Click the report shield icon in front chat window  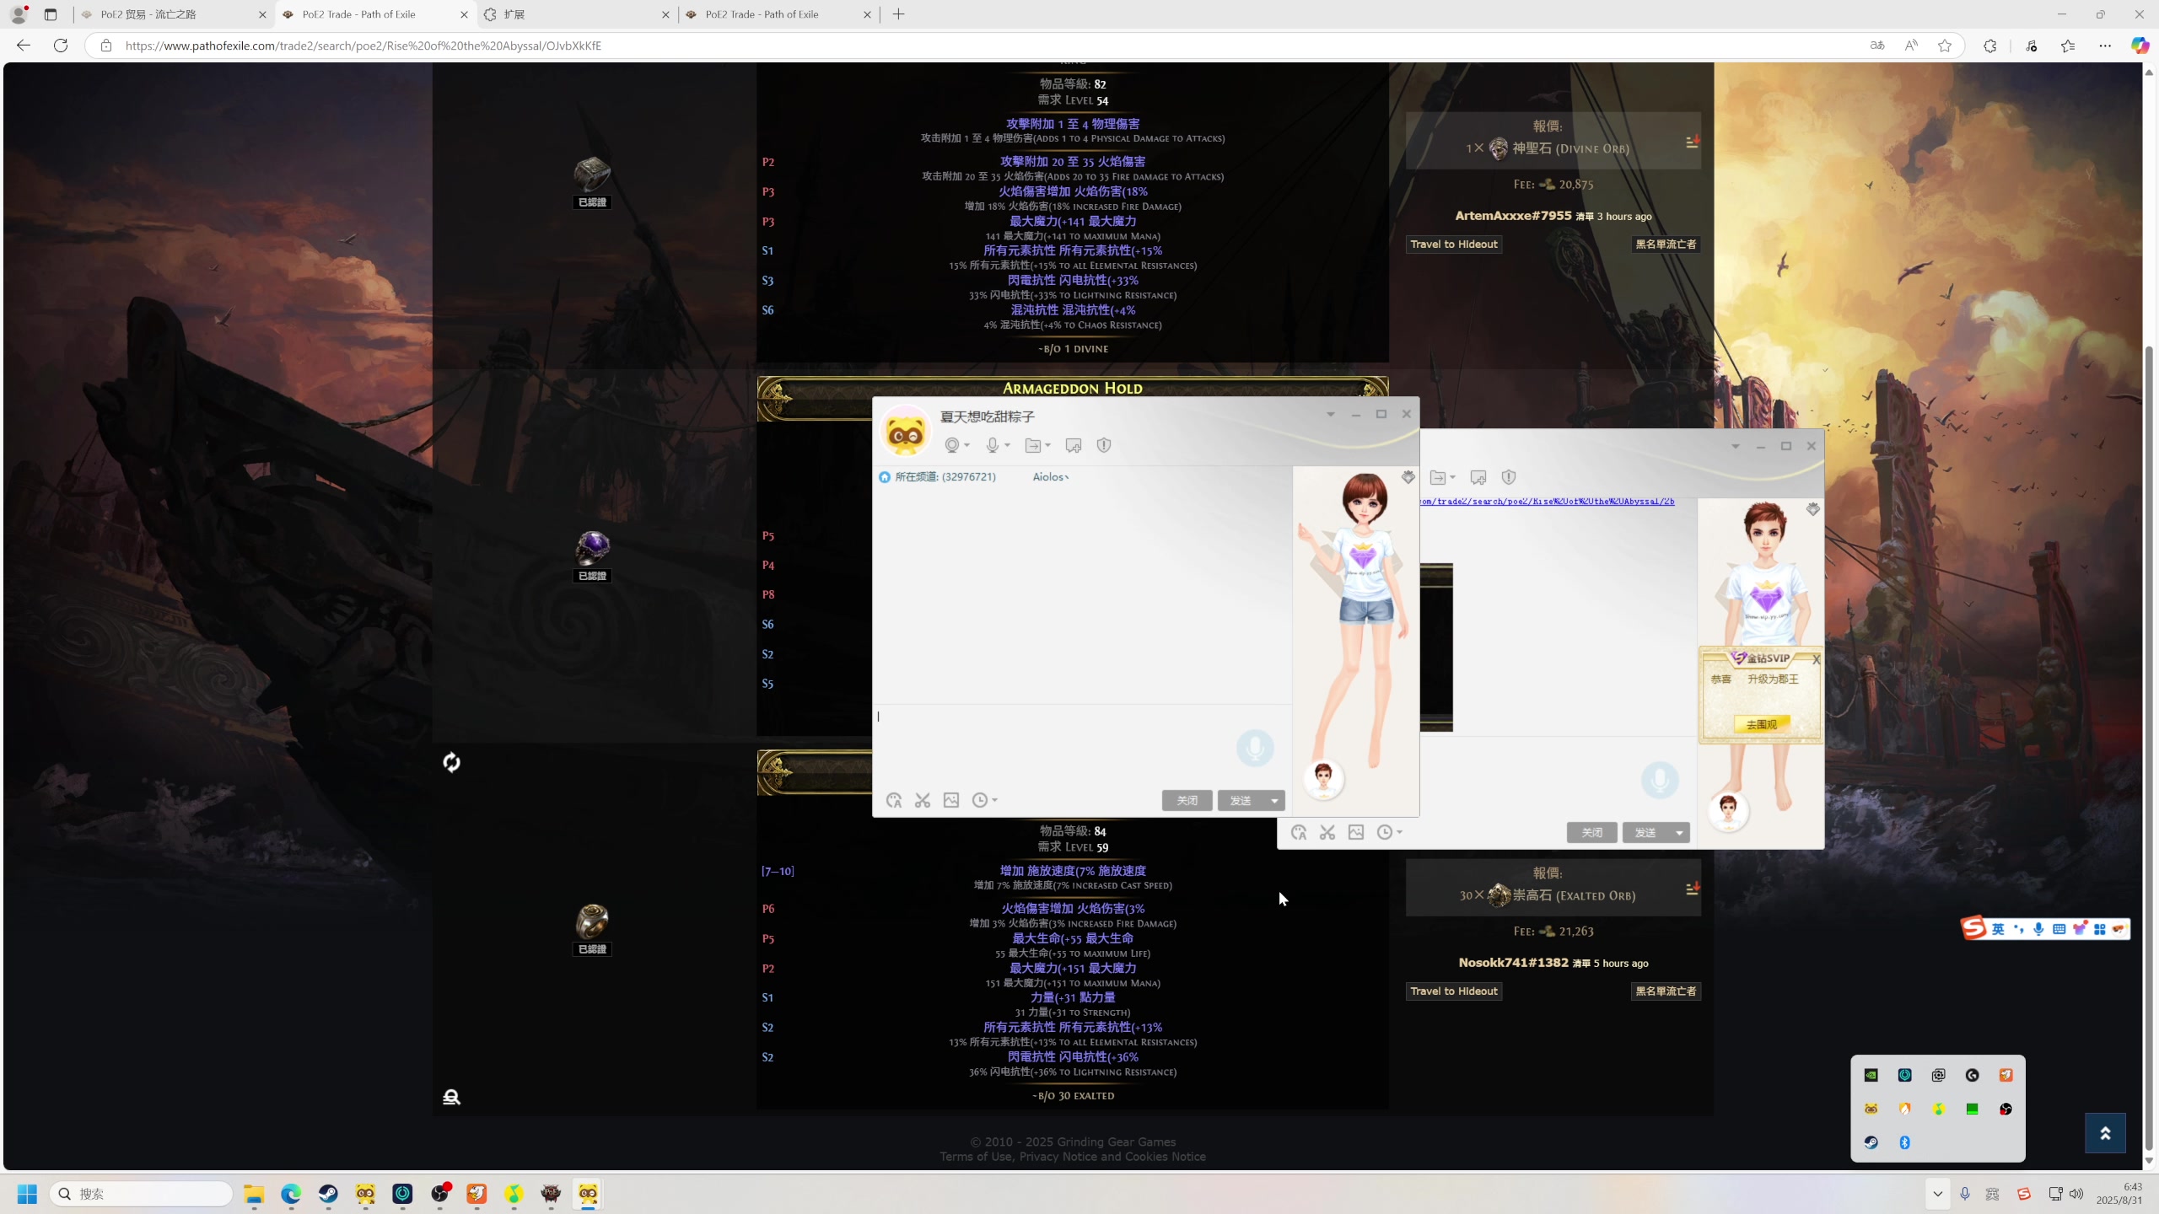[x=1104, y=445]
